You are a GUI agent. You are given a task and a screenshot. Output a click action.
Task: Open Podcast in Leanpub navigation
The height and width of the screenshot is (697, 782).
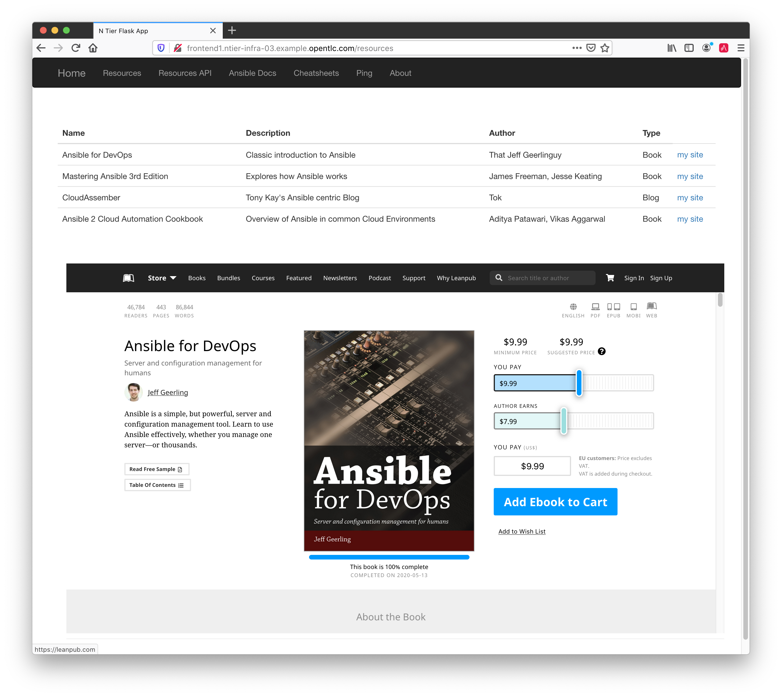(x=379, y=278)
